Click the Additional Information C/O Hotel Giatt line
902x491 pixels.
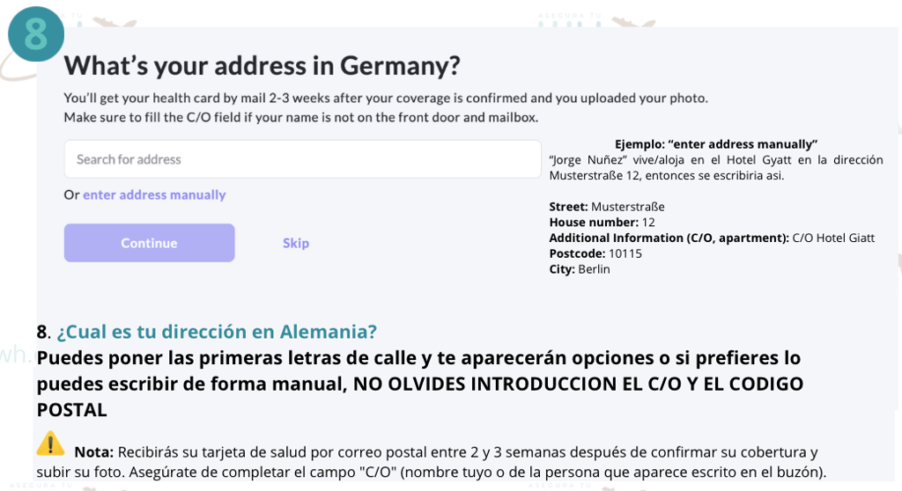[x=712, y=238]
